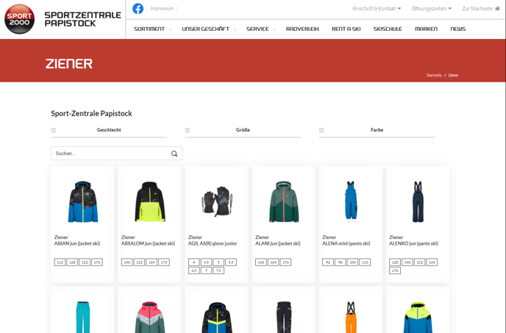Expand the Größe filter
Image resolution: width=506 pixels, height=333 pixels.
coord(243,130)
